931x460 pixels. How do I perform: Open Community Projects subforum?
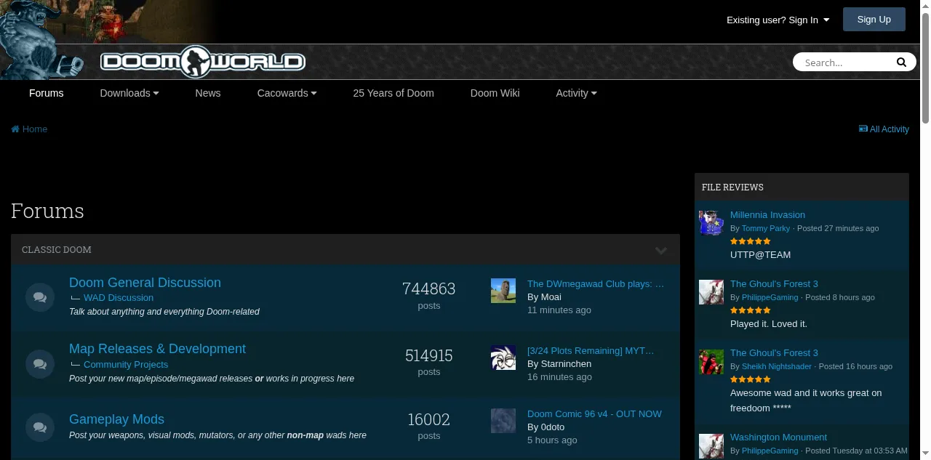126,364
